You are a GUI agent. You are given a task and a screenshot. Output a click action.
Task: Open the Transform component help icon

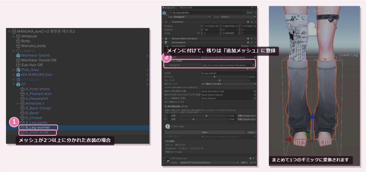point(248,22)
